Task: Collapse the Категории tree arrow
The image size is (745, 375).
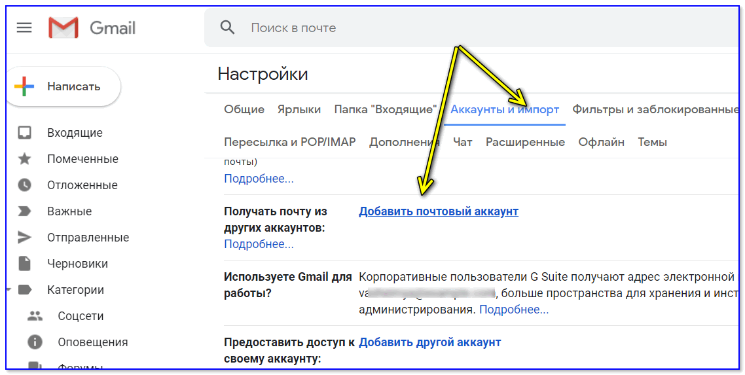Action: pyautogui.click(x=9, y=289)
